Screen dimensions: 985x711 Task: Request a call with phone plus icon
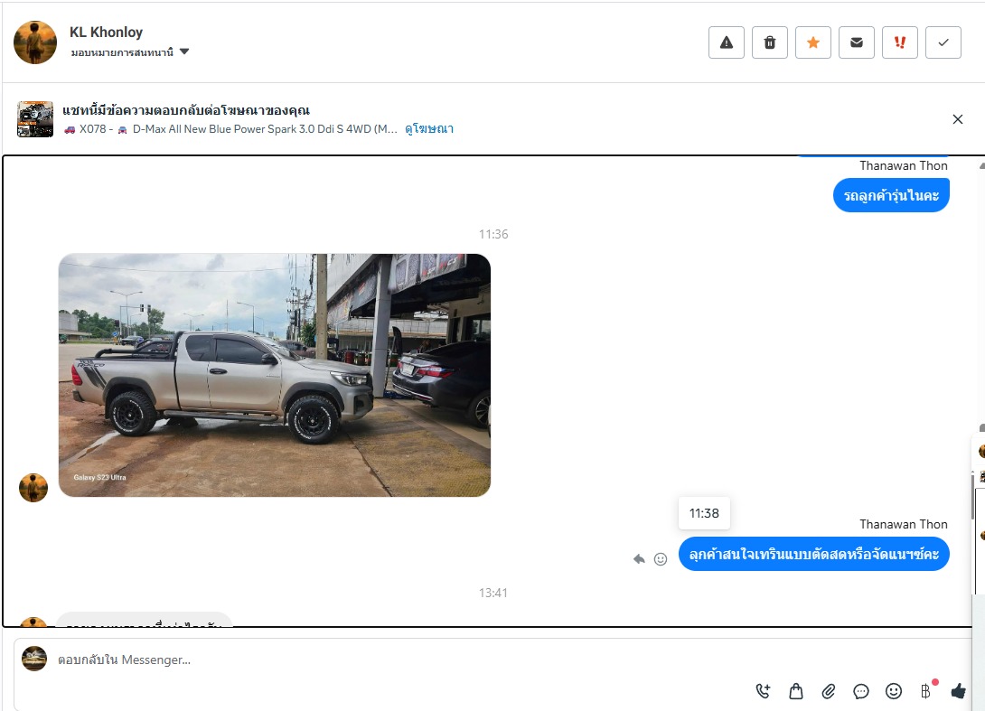[x=764, y=691]
